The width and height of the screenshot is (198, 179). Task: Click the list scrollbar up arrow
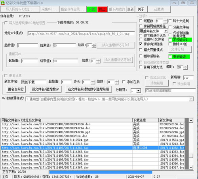tap(191, 120)
